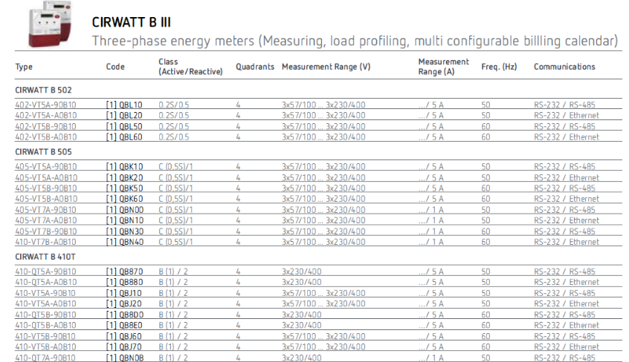Select type '405-VT5B-90B10'

pyautogui.click(x=46, y=188)
